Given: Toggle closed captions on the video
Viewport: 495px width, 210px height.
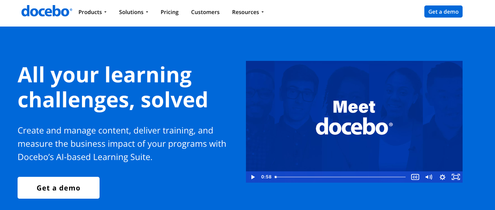Looking at the screenshot, I should click(x=415, y=177).
